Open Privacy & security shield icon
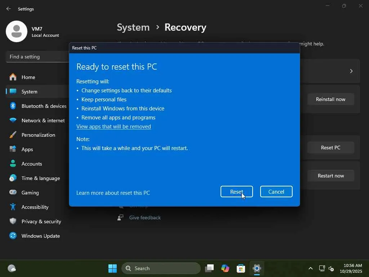The width and height of the screenshot is (369, 277). pos(13,221)
